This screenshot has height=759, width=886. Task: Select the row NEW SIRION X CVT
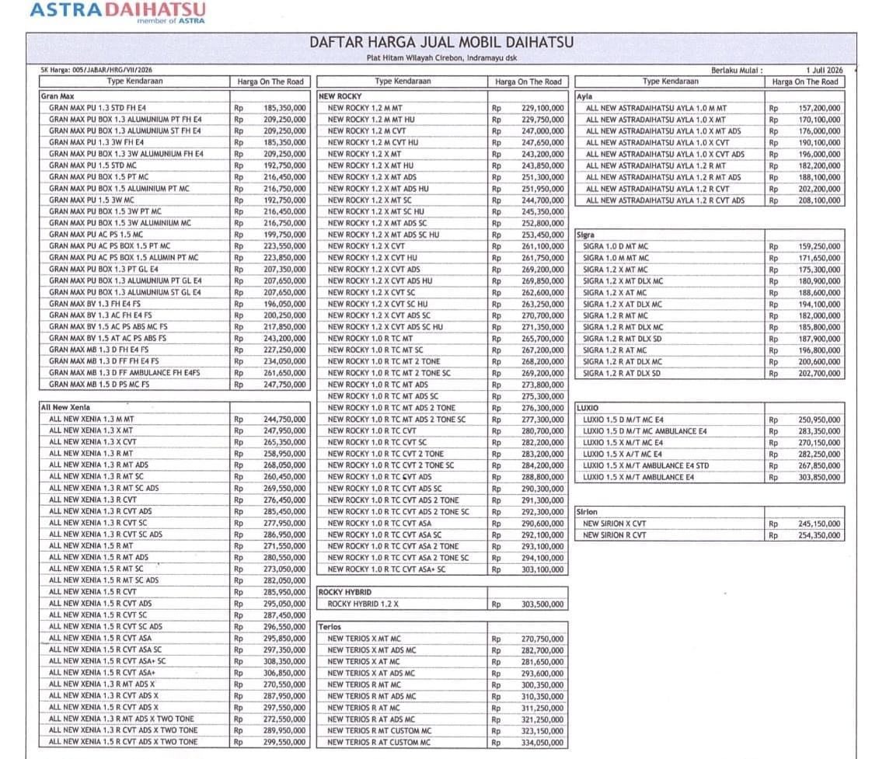pyautogui.click(x=710, y=524)
